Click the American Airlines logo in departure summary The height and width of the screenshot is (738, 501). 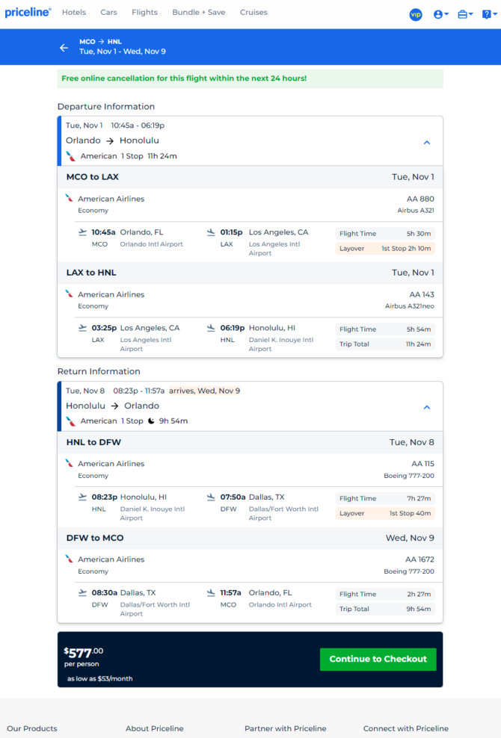coord(71,156)
